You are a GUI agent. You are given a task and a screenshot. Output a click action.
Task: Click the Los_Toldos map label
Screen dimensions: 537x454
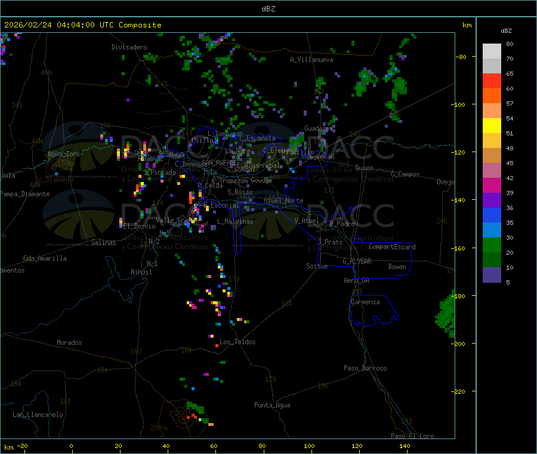237,342
